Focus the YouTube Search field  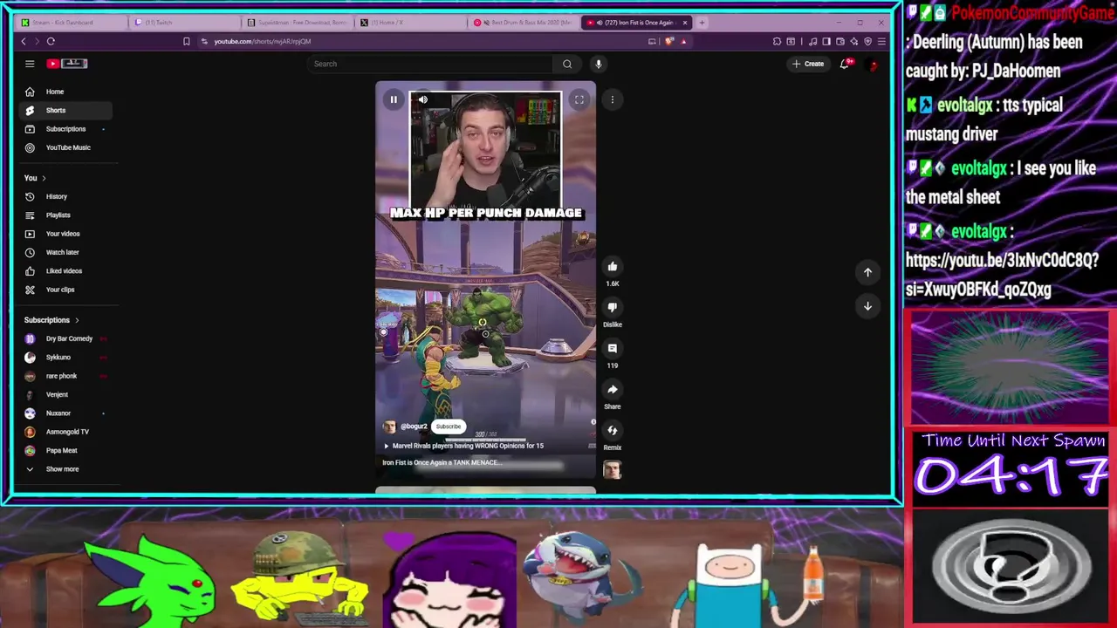(430, 64)
